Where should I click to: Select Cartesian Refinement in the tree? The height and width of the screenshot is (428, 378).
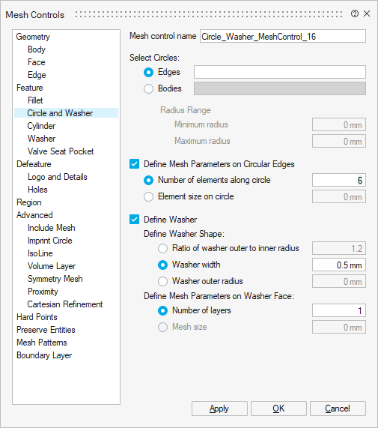click(65, 304)
